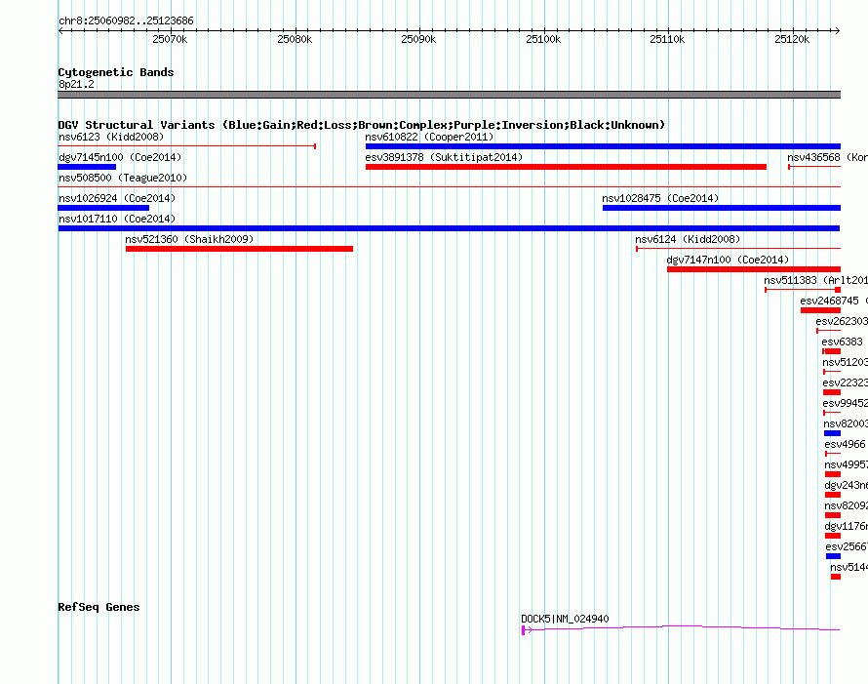Open the nsv1026924 (Coe2014) label

(x=117, y=198)
